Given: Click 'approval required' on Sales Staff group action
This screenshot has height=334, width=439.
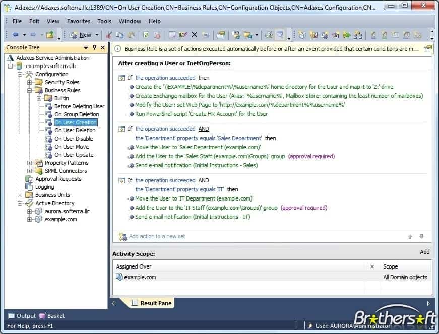Looking at the screenshot, I should point(311,156).
